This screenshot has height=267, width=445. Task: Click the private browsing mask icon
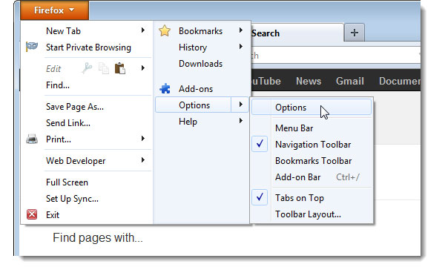coord(32,46)
